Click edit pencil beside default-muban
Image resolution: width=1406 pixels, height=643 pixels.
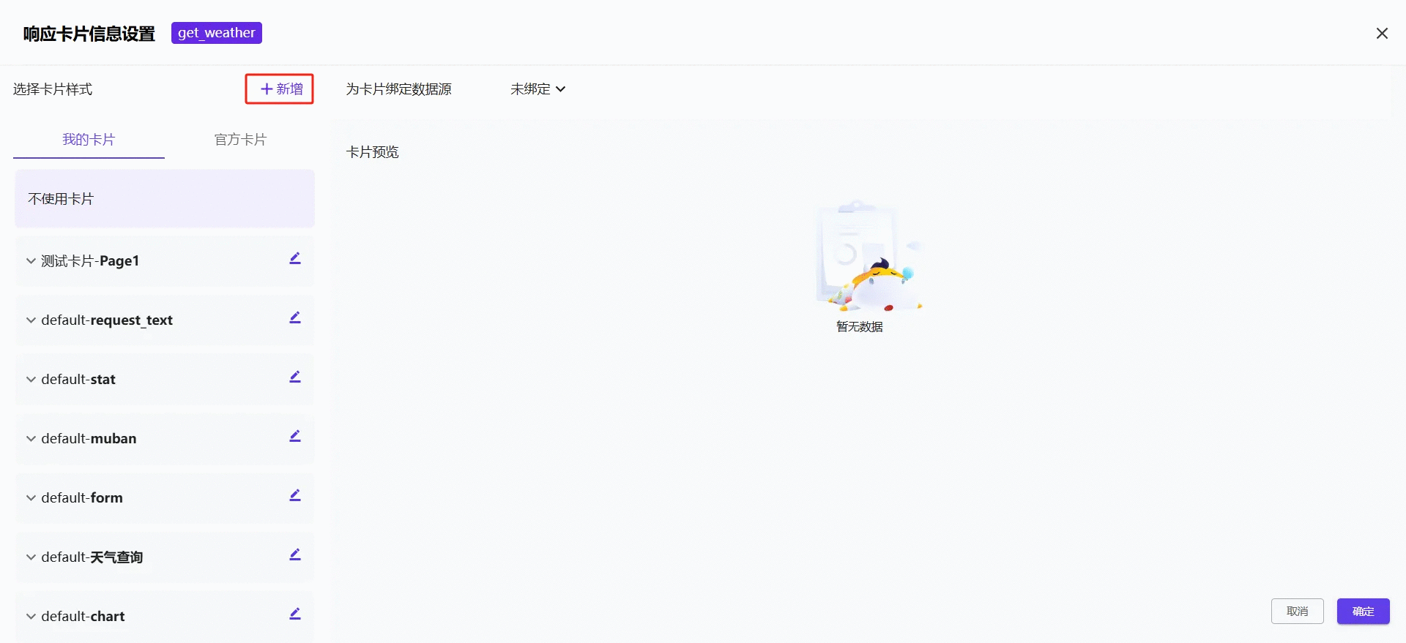tap(295, 437)
